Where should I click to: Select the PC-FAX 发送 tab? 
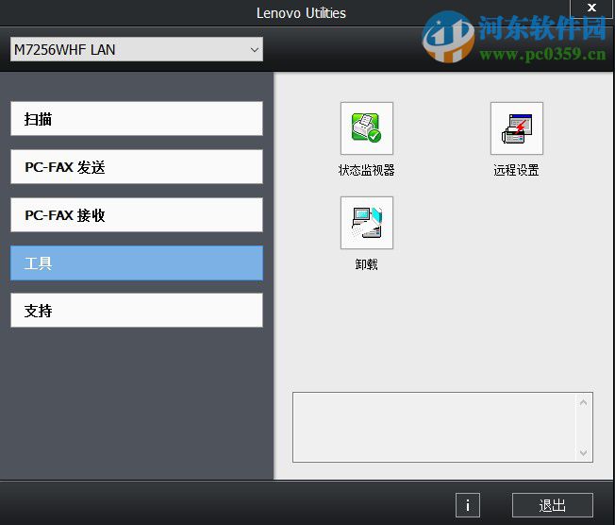click(x=137, y=167)
